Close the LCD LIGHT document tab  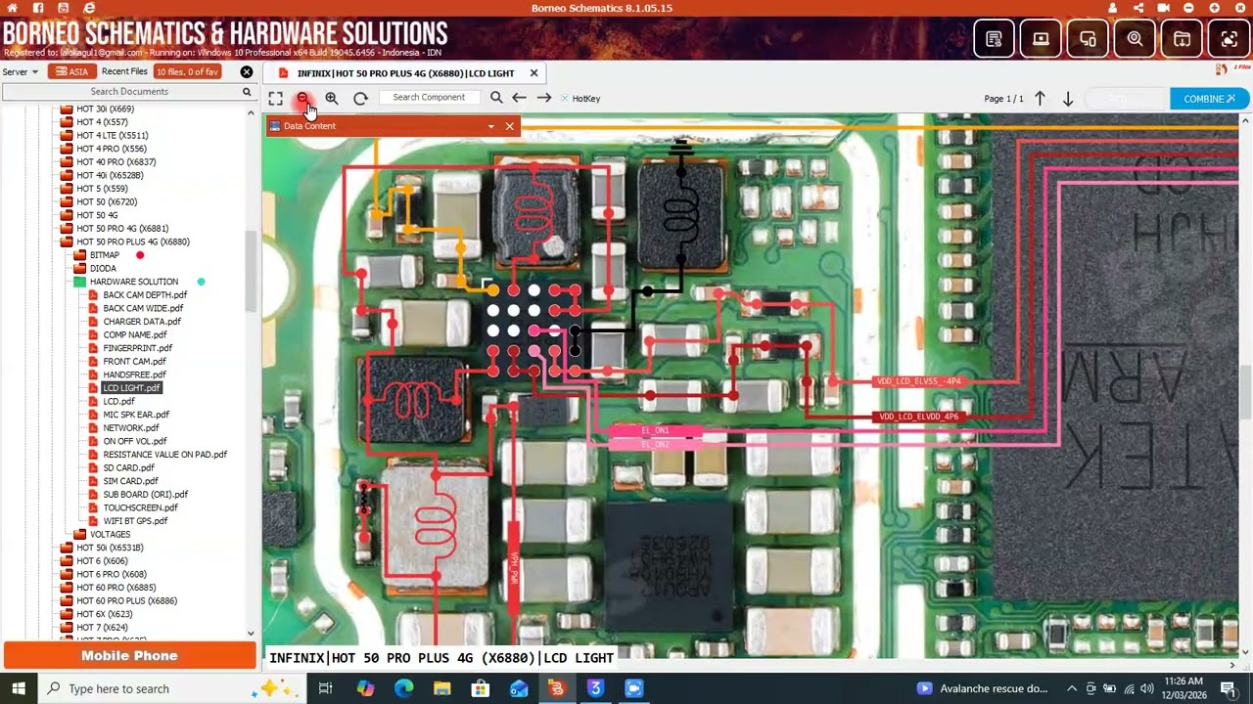coord(534,73)
